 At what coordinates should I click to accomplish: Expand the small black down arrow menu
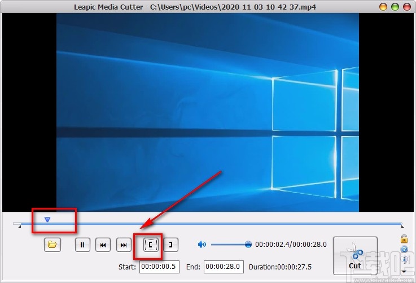404,271
